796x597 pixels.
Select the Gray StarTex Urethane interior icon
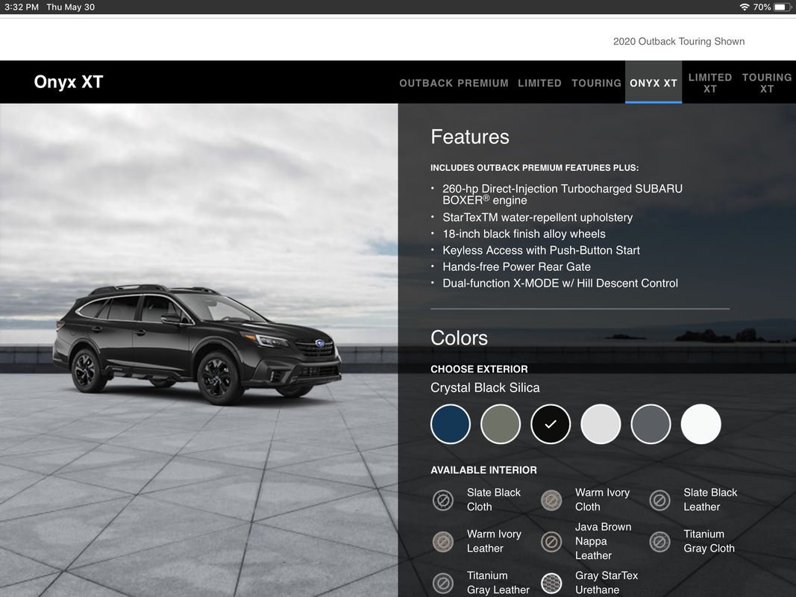(x=551, y=584)
